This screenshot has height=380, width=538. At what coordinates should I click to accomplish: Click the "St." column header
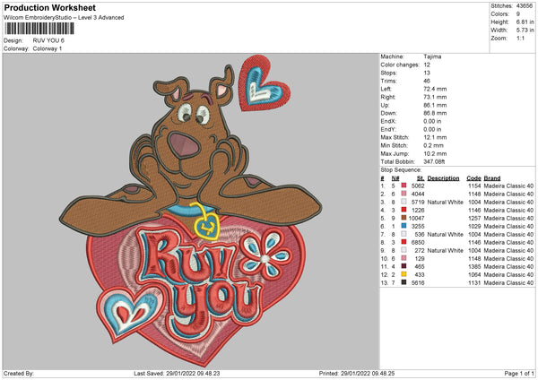coord(421,178)
